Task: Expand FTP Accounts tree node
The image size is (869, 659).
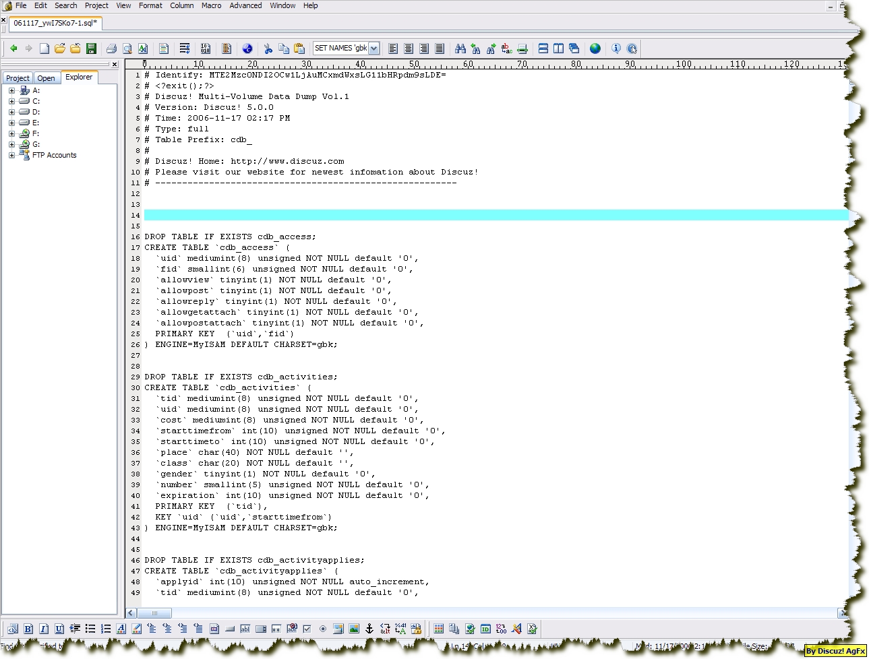Action: [11, 155]
